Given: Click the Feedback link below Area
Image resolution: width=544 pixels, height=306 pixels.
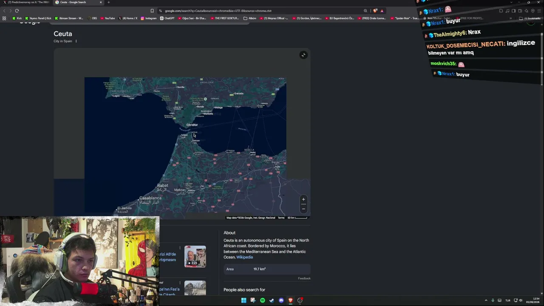Looking at the screenshot, I should pos(304,278).
